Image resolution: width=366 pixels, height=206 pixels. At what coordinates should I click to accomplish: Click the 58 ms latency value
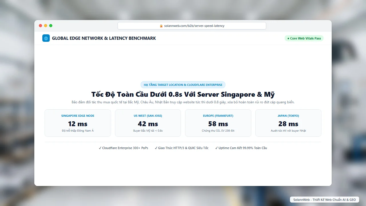[x=218, y=124]
